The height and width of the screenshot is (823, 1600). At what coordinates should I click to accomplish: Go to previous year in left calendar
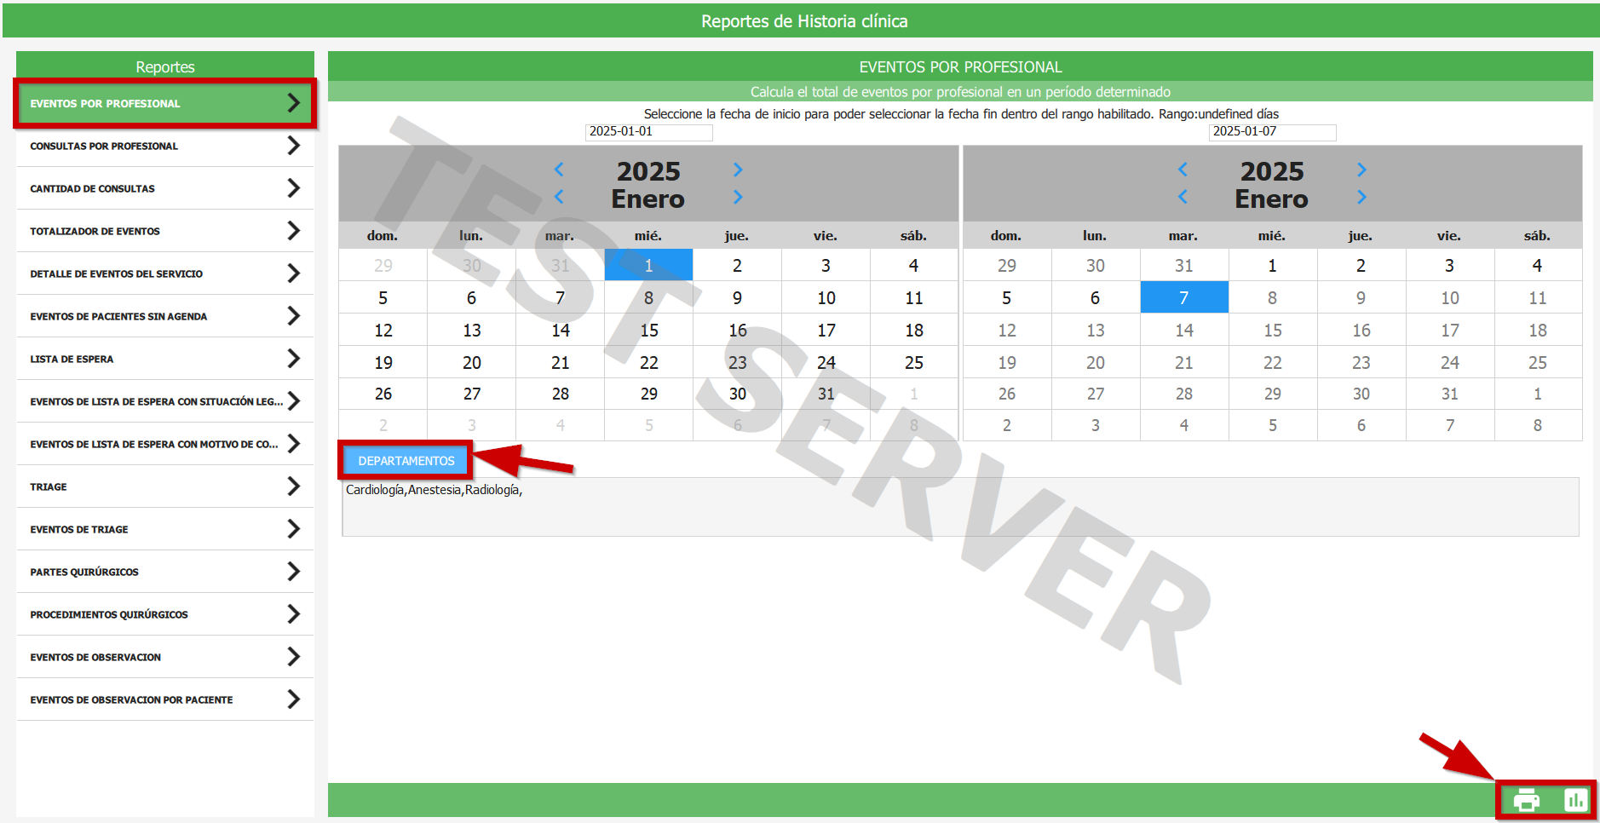pos(559,170)
